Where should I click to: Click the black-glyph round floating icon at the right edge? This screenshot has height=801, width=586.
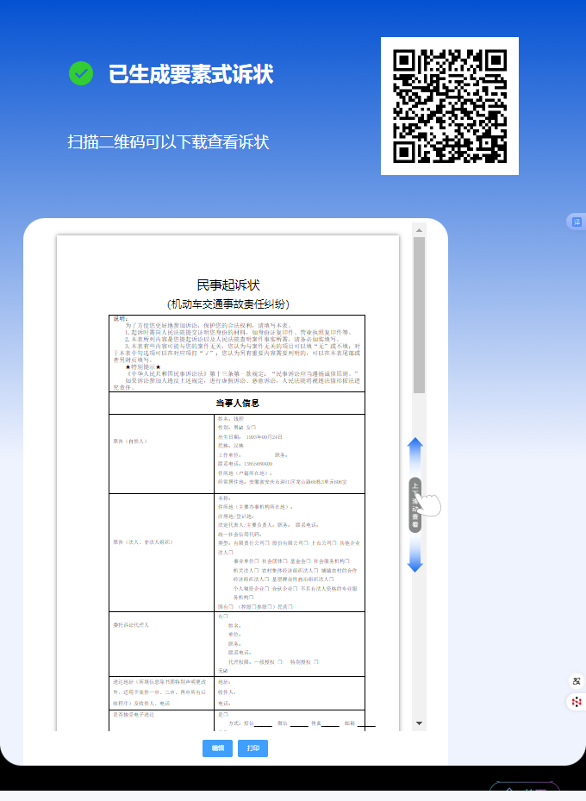click(x=577, y=681)
